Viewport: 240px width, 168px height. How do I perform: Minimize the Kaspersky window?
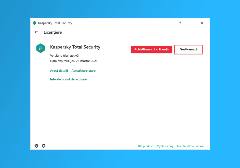pos(191,23)
